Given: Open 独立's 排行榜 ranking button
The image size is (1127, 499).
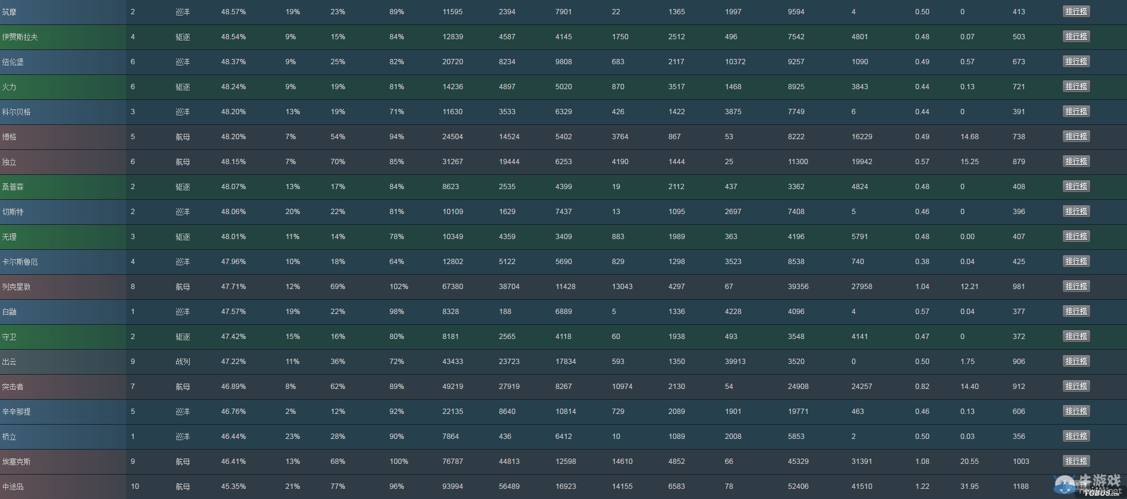Looking at the screenshot, I should point(1076,161).
